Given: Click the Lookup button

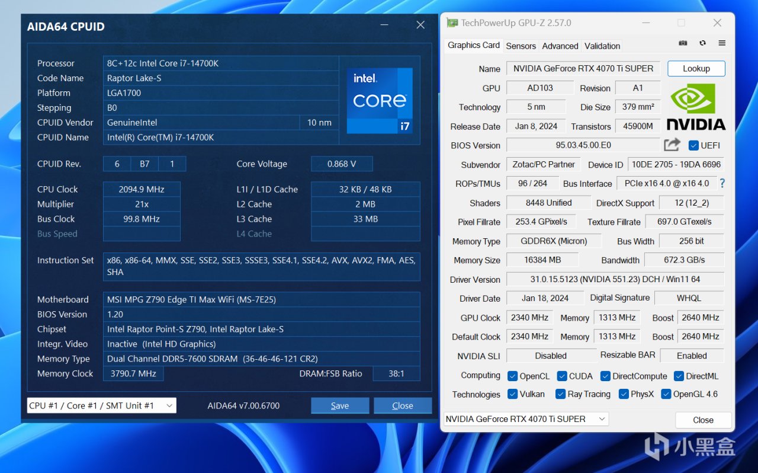Looking at the screenshot, I should tap(696, 69).
